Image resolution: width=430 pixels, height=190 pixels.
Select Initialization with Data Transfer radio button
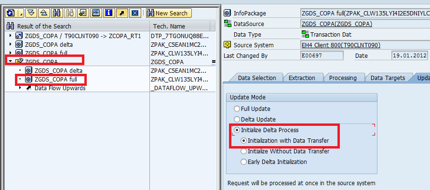[x=243, y=141]
